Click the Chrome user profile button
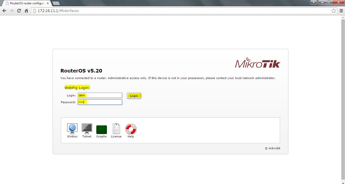The height and width of the screenshot is (184, 345). pyautogui.click(x=314, y=2)
